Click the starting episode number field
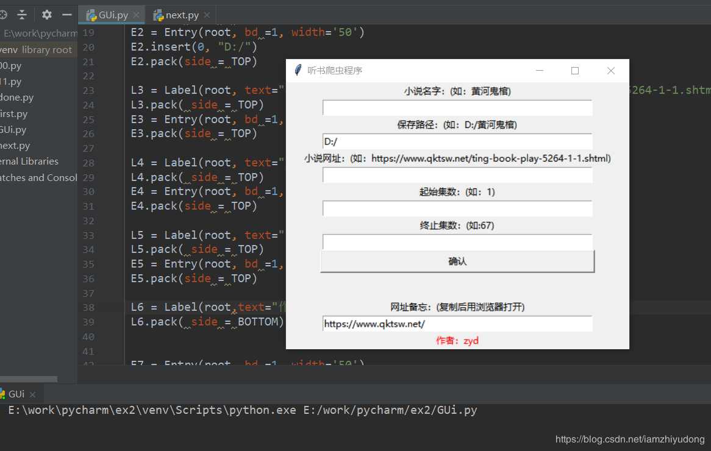This screenshot has width=711, height=451. tap(457, 208)
